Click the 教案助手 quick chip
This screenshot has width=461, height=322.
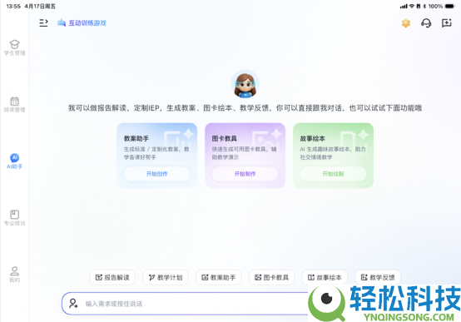[219, 277]
